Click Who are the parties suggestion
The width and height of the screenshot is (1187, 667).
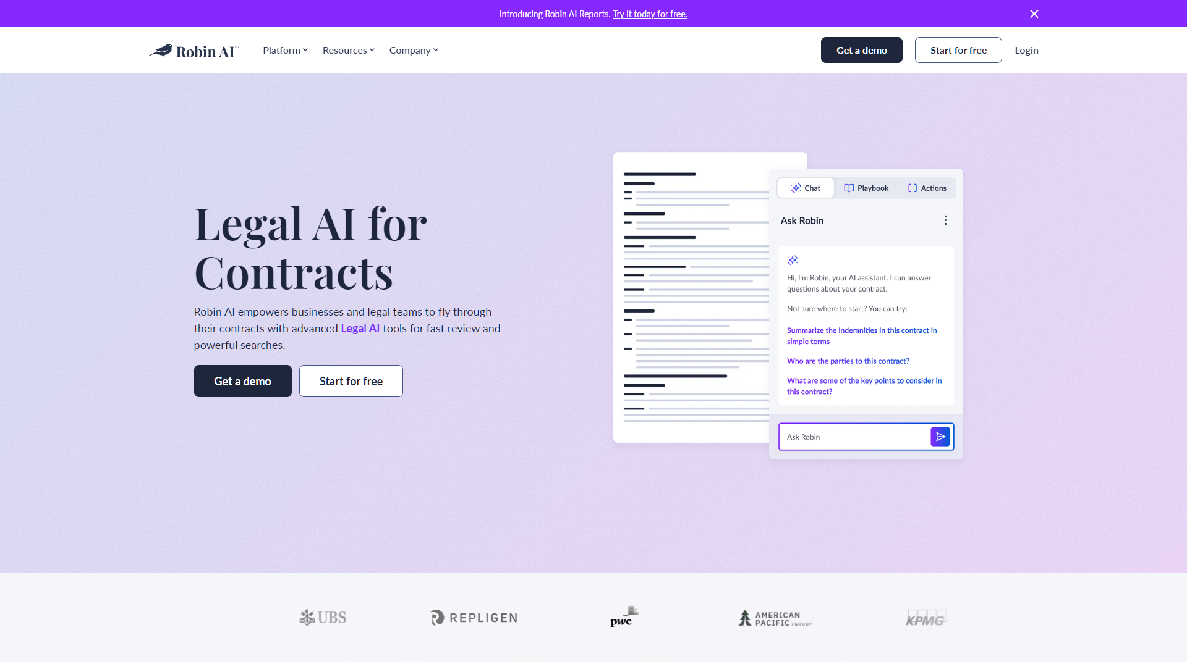click(848, 361)
